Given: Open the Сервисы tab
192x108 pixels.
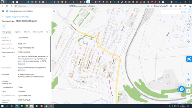Looking at the screenshot, I should tap(17, 32).
